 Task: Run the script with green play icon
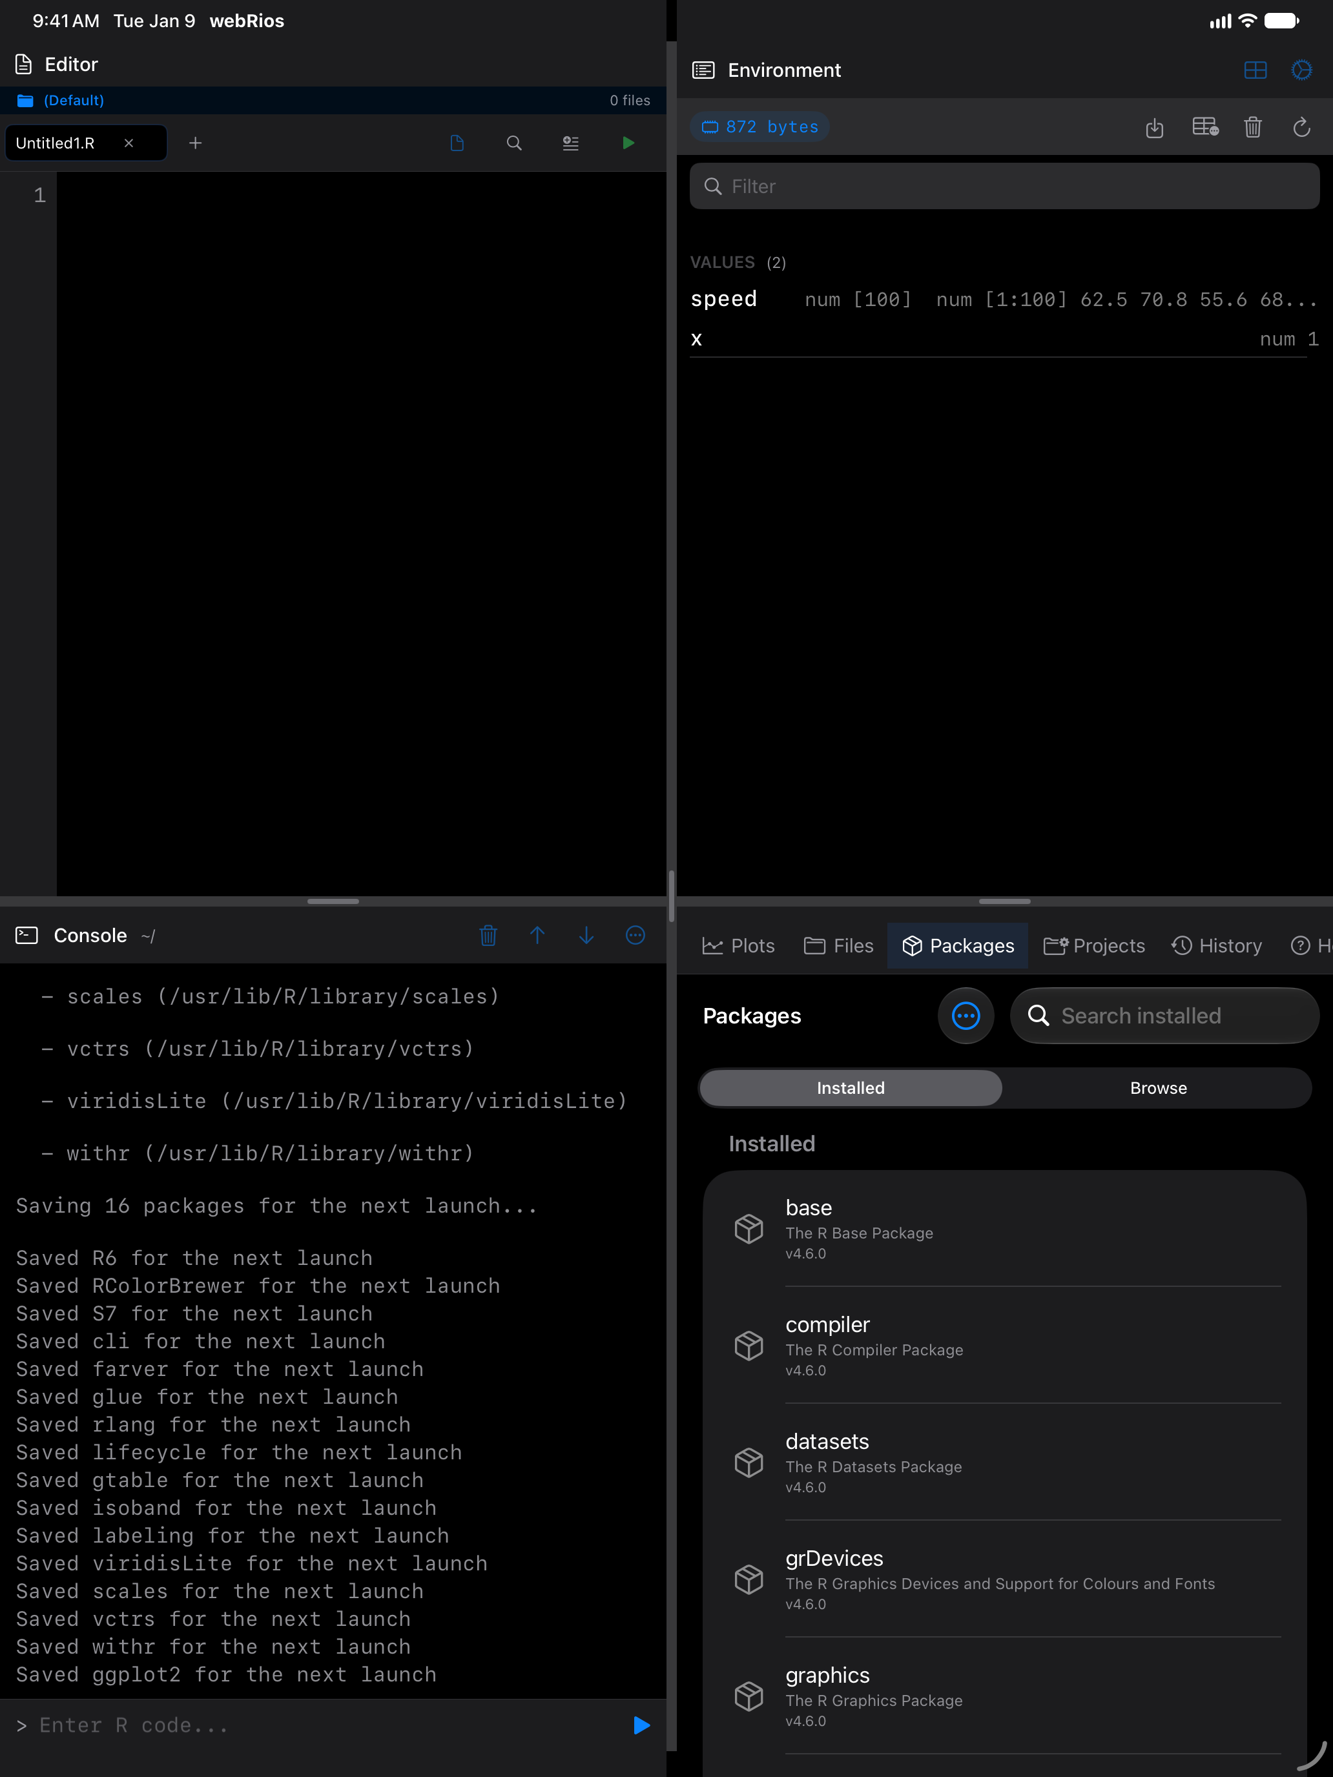(x=628, y=143)
